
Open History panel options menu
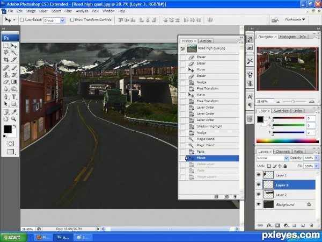tap(241, 42)
